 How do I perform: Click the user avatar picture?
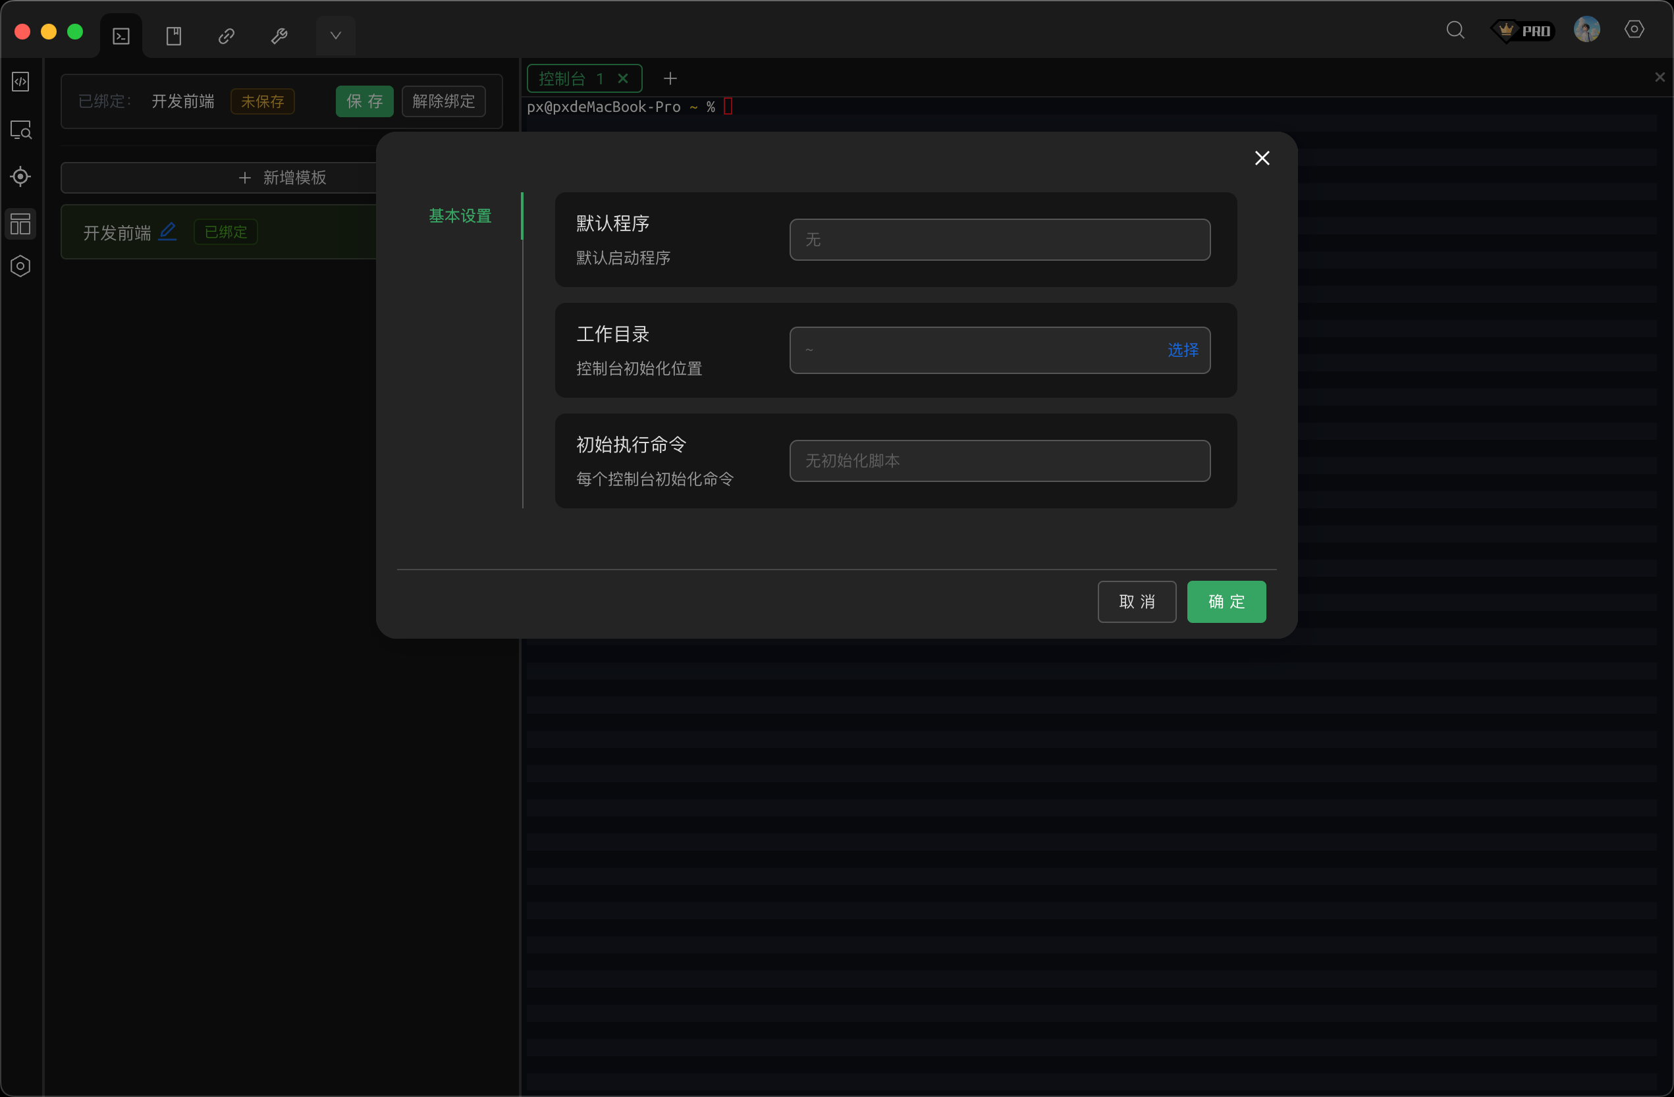pyautogui.click(x=1586, y=30)
